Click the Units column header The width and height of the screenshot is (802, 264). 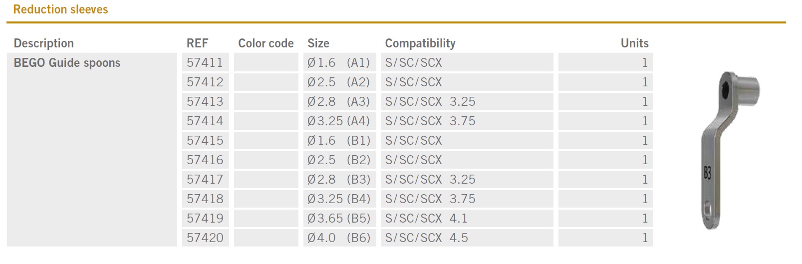pyautogui.click(x=634, y=43)
